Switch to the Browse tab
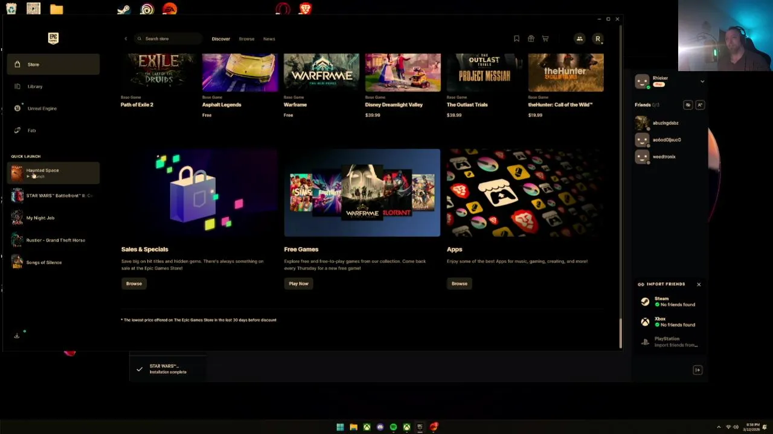 (x=246, y=39)
